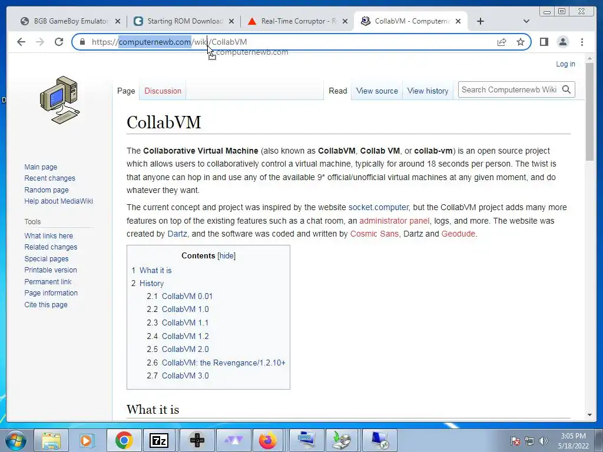Viewport: 603px width, 452px height.
Task: Open the Discussion tab
Action: point(163,91)
